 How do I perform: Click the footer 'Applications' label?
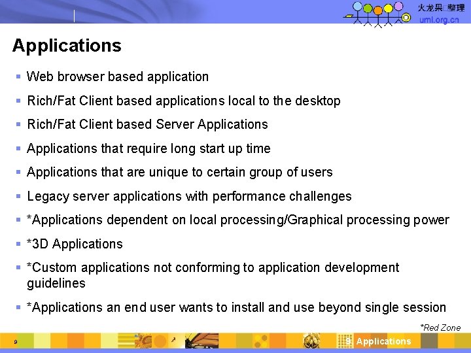(x=383, y=341)
